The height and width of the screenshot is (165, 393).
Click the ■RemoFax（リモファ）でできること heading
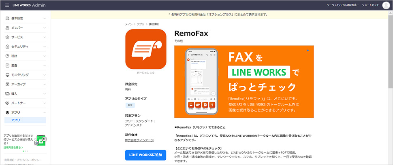tap(200, 127)
